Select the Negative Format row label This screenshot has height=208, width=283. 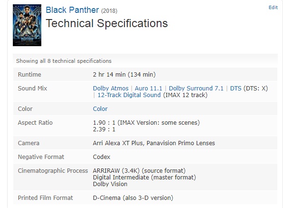click(41, 157)
